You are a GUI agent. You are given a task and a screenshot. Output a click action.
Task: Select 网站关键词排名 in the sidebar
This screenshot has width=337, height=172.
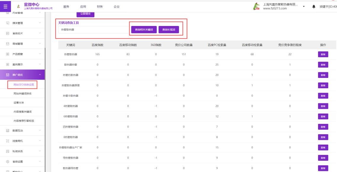click(22, 94)
